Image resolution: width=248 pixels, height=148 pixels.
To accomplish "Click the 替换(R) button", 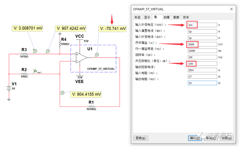I will (x=140, y=138).
